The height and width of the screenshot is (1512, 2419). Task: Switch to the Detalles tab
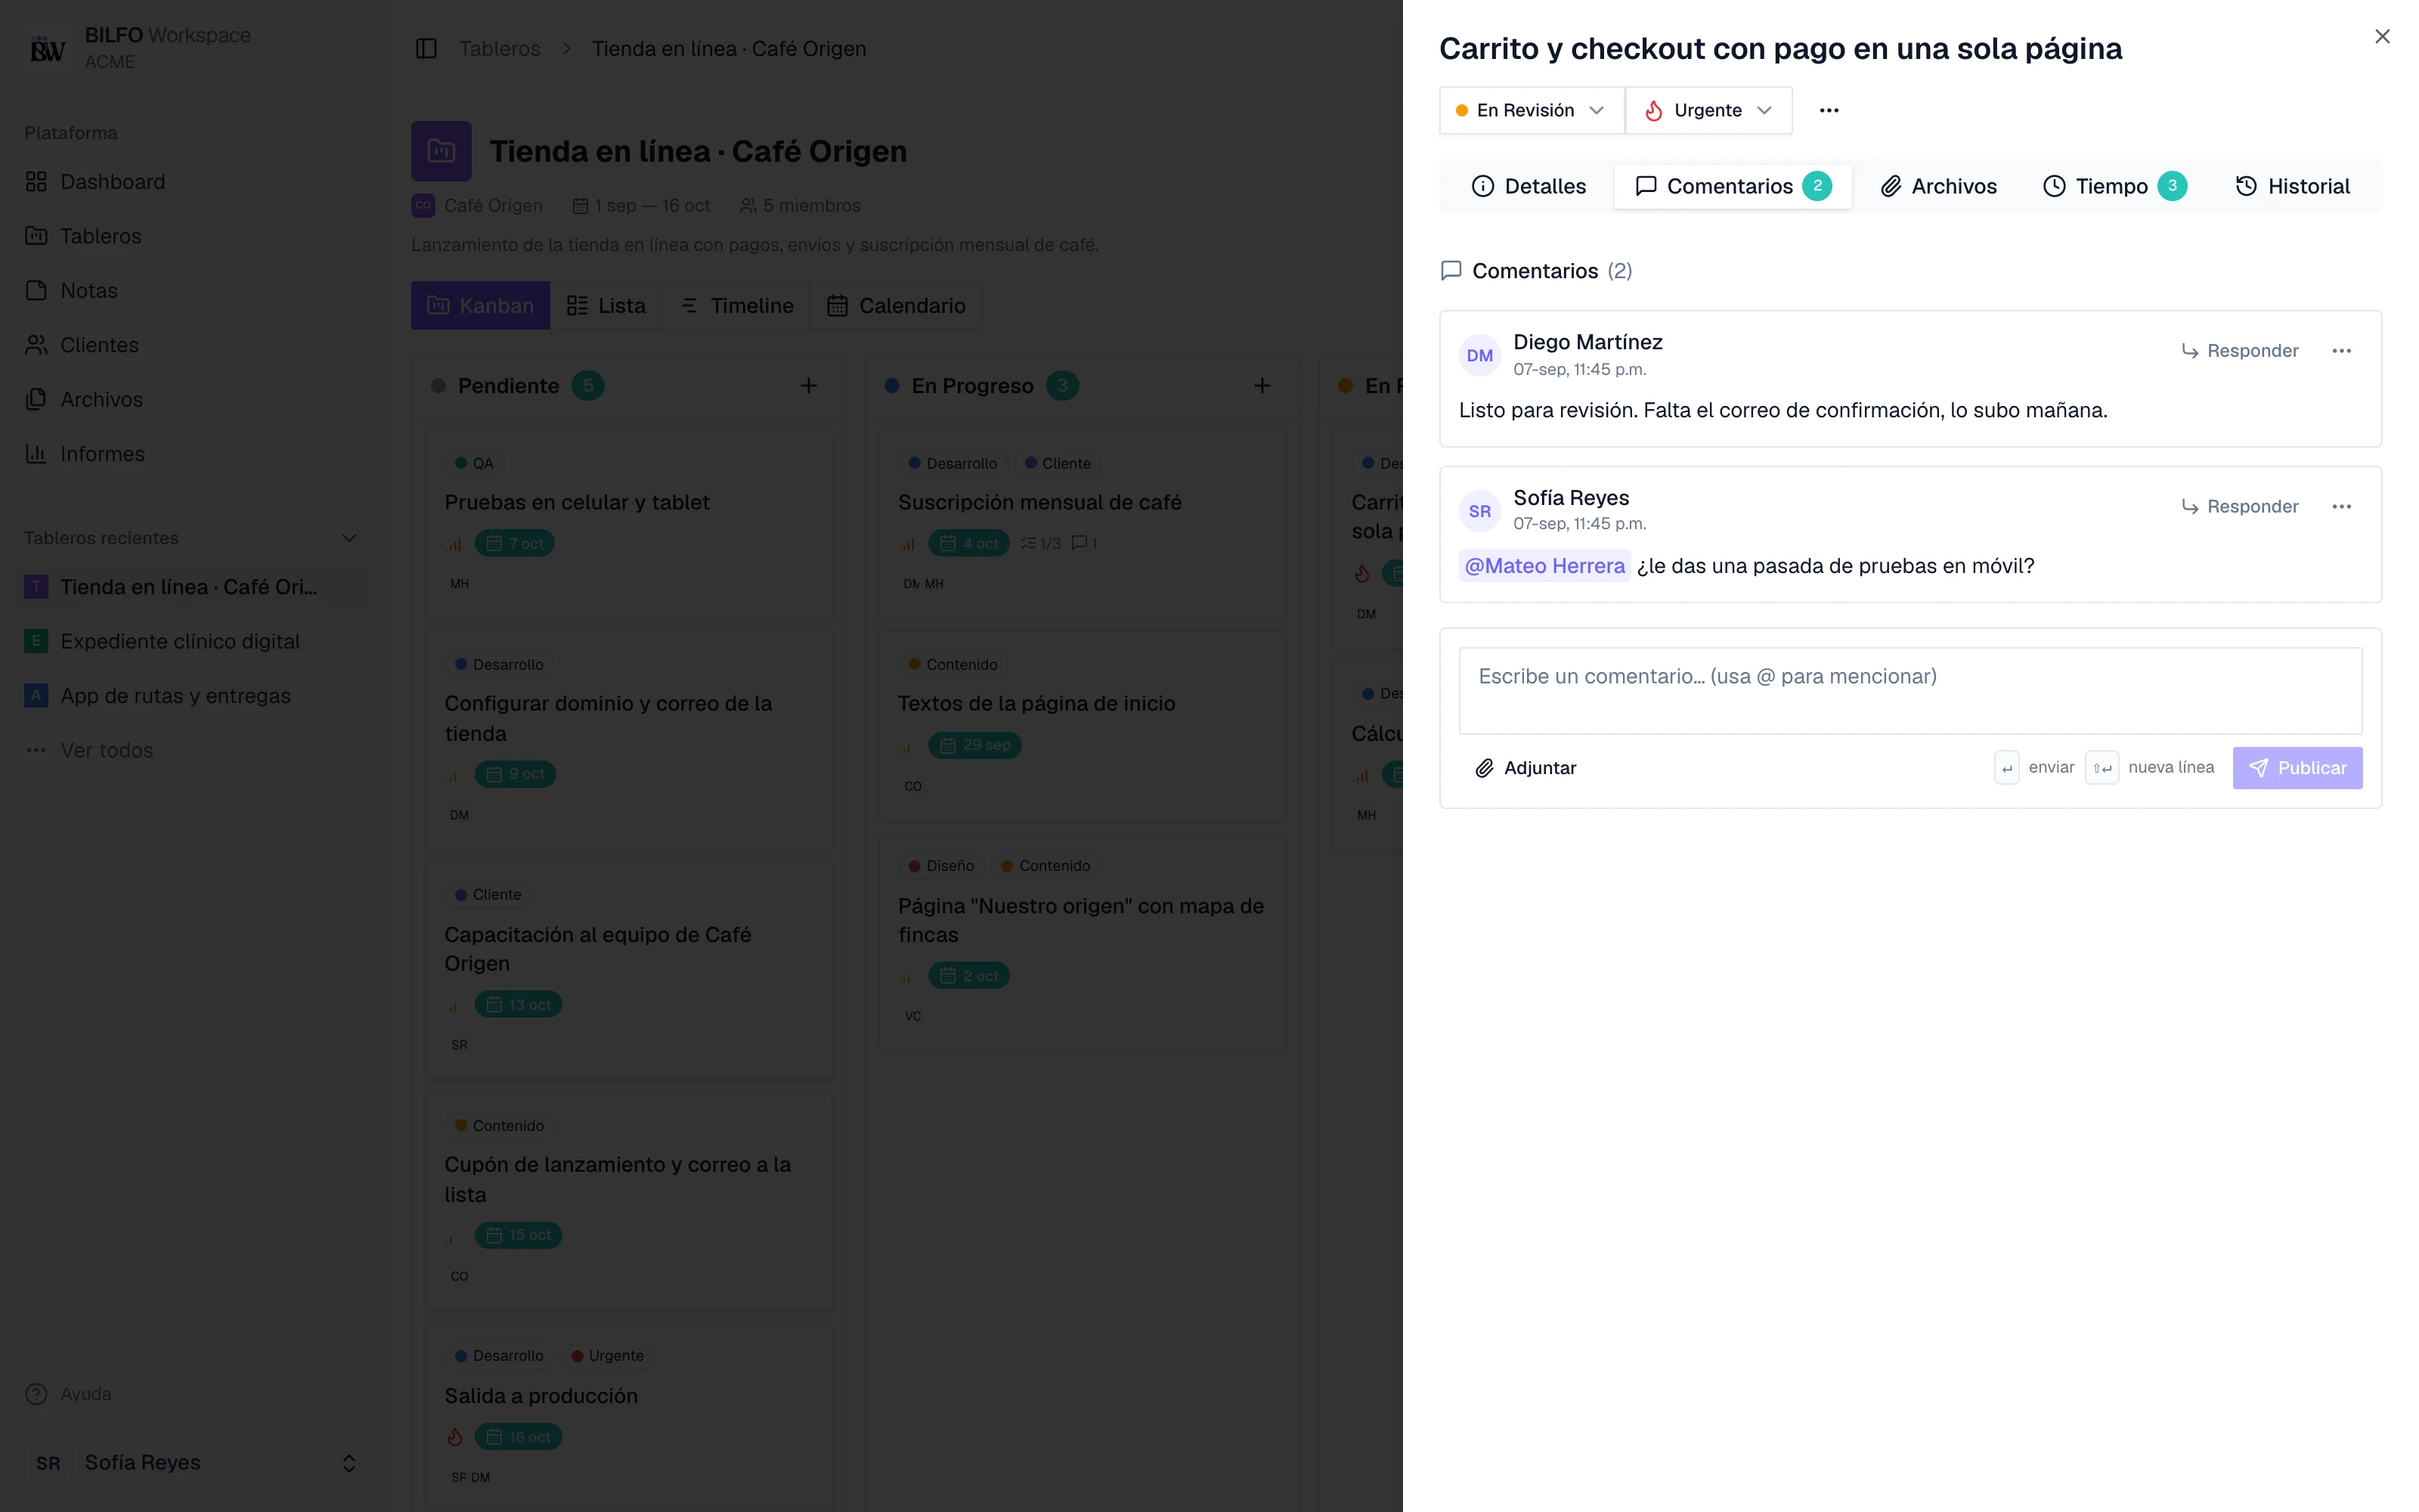click(x=1529, y=186)
